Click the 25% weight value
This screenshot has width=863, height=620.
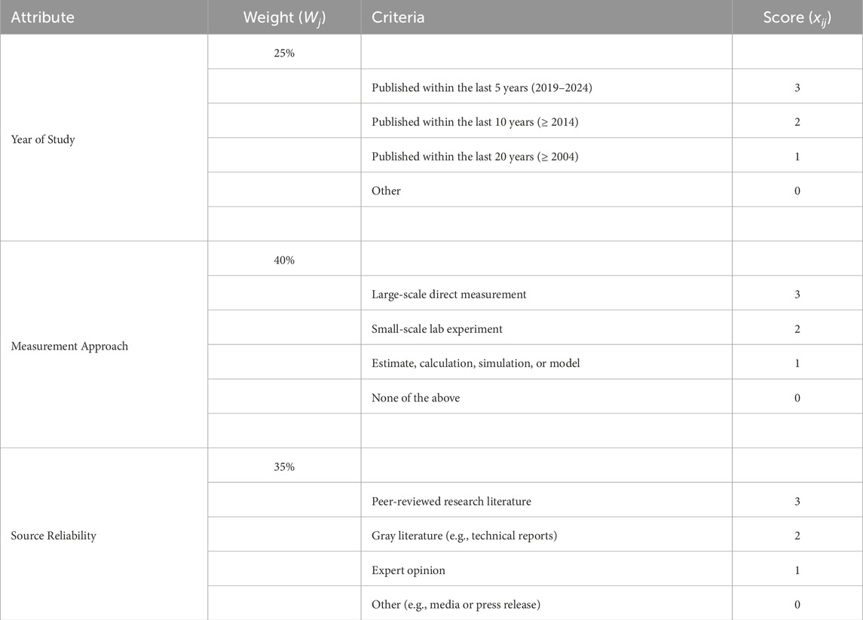[x=284, y=53]
